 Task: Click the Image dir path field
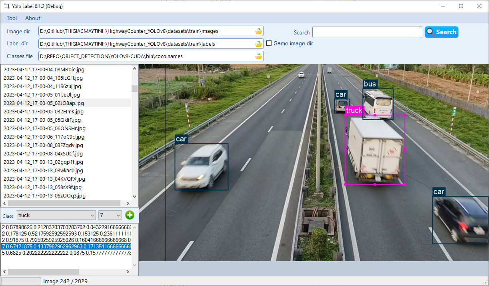148,31
